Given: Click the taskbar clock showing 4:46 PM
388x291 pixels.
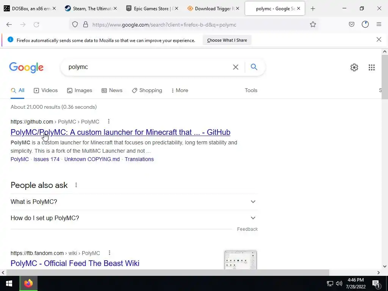Looking at the screenshot, I should tap(356, 283).
